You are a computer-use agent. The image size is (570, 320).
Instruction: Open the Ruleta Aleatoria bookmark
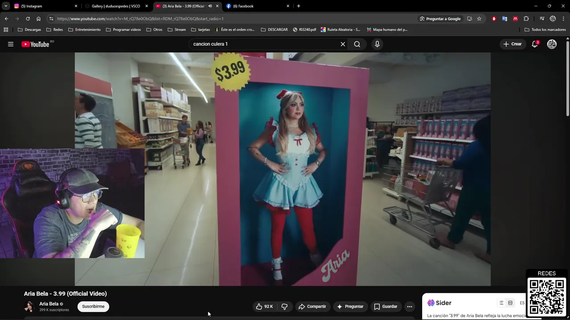[x=341, y=30]
